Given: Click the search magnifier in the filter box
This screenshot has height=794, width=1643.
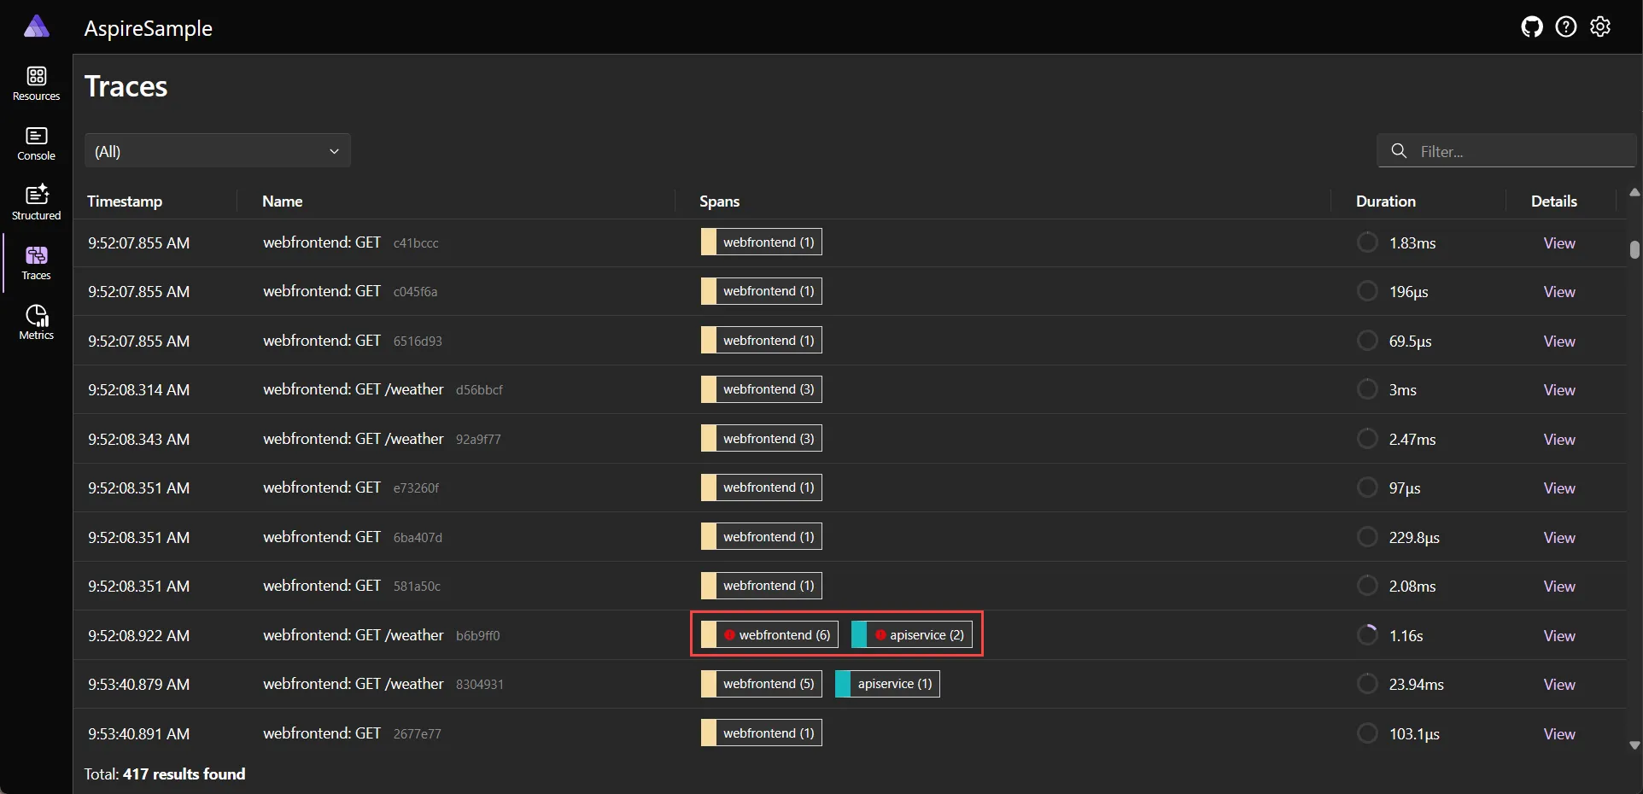Looking at the screenshot, I should point(1398,151).
